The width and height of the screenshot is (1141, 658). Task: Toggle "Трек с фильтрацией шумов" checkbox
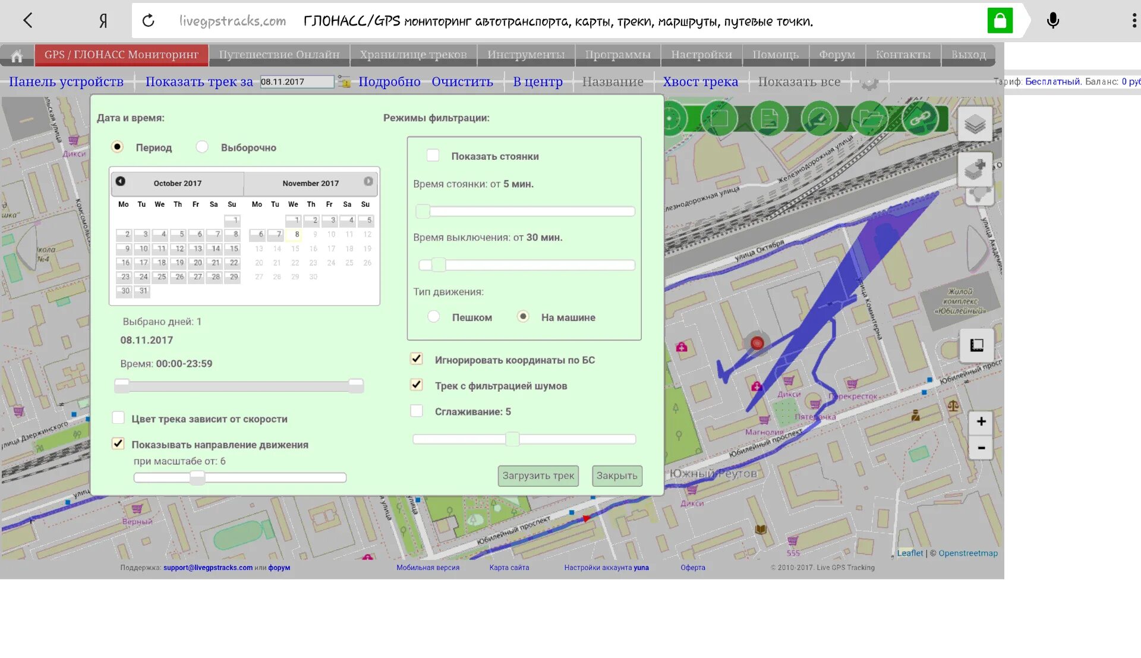tap(417, 385)
